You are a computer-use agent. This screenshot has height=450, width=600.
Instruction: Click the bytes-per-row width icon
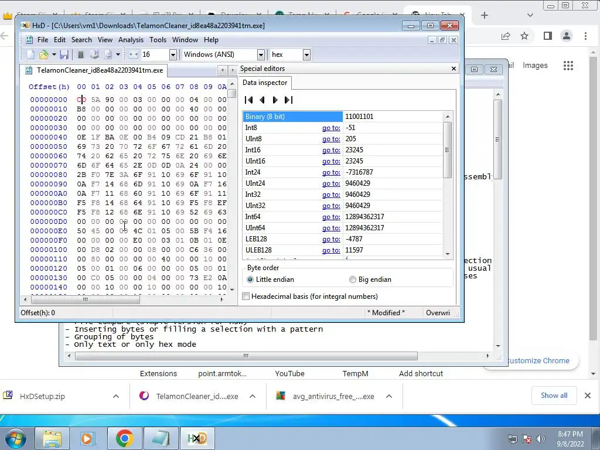tap(134, 54)
